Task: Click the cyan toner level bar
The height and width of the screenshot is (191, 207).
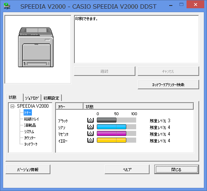Action: 116,127
